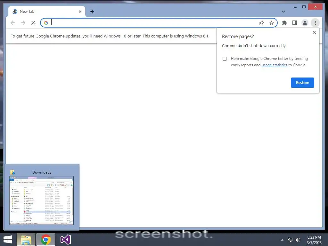Minimize the Chrome window
The image size is (328, 246).
pyautogui.click(x=295, y=7)
